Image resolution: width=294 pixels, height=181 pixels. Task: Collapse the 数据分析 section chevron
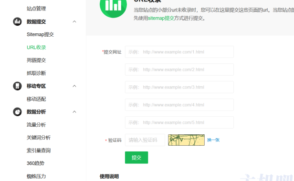tap(74, 112)
